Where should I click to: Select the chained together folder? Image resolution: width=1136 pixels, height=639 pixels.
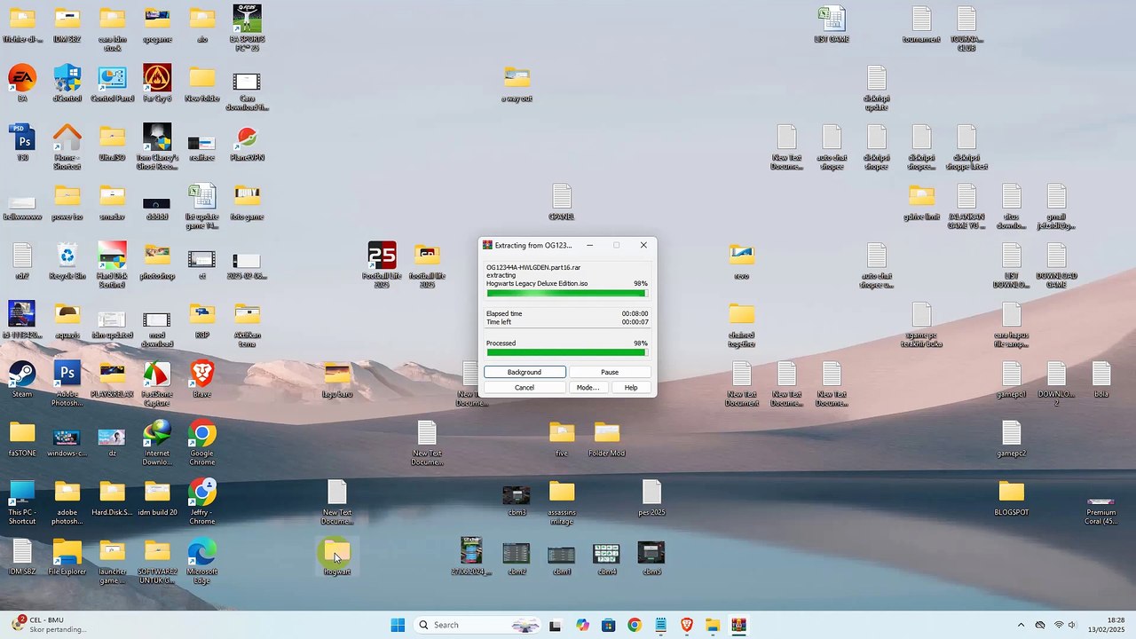pyautogui.click(x=741, y=324)
